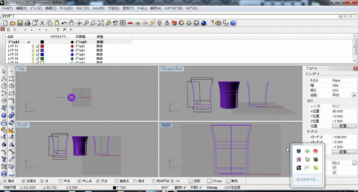Open the Options gear icon
This screenshot has width=358, height=192.
tap(218, 23)
